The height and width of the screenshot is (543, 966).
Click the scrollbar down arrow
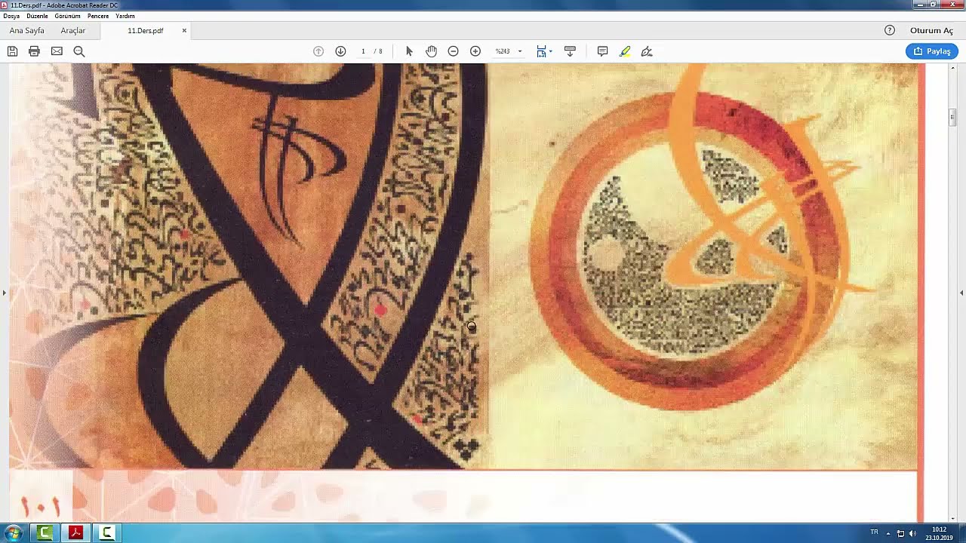point(953,518)
